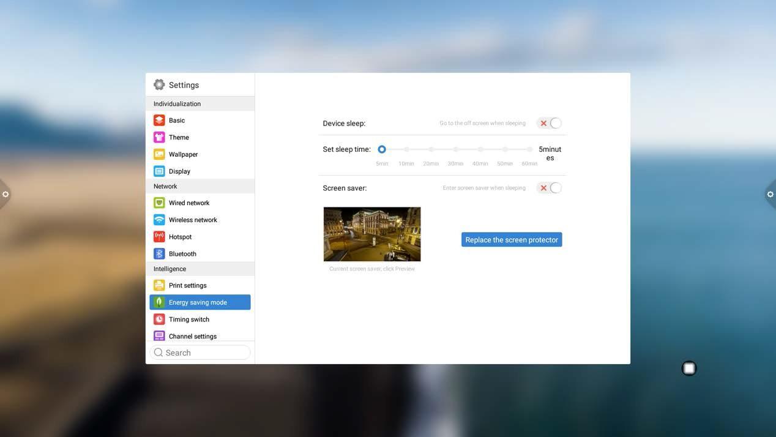The height and width of the screenshot is (437, 776).
Task: Click Replace the screen protector button
Action: 512,240
